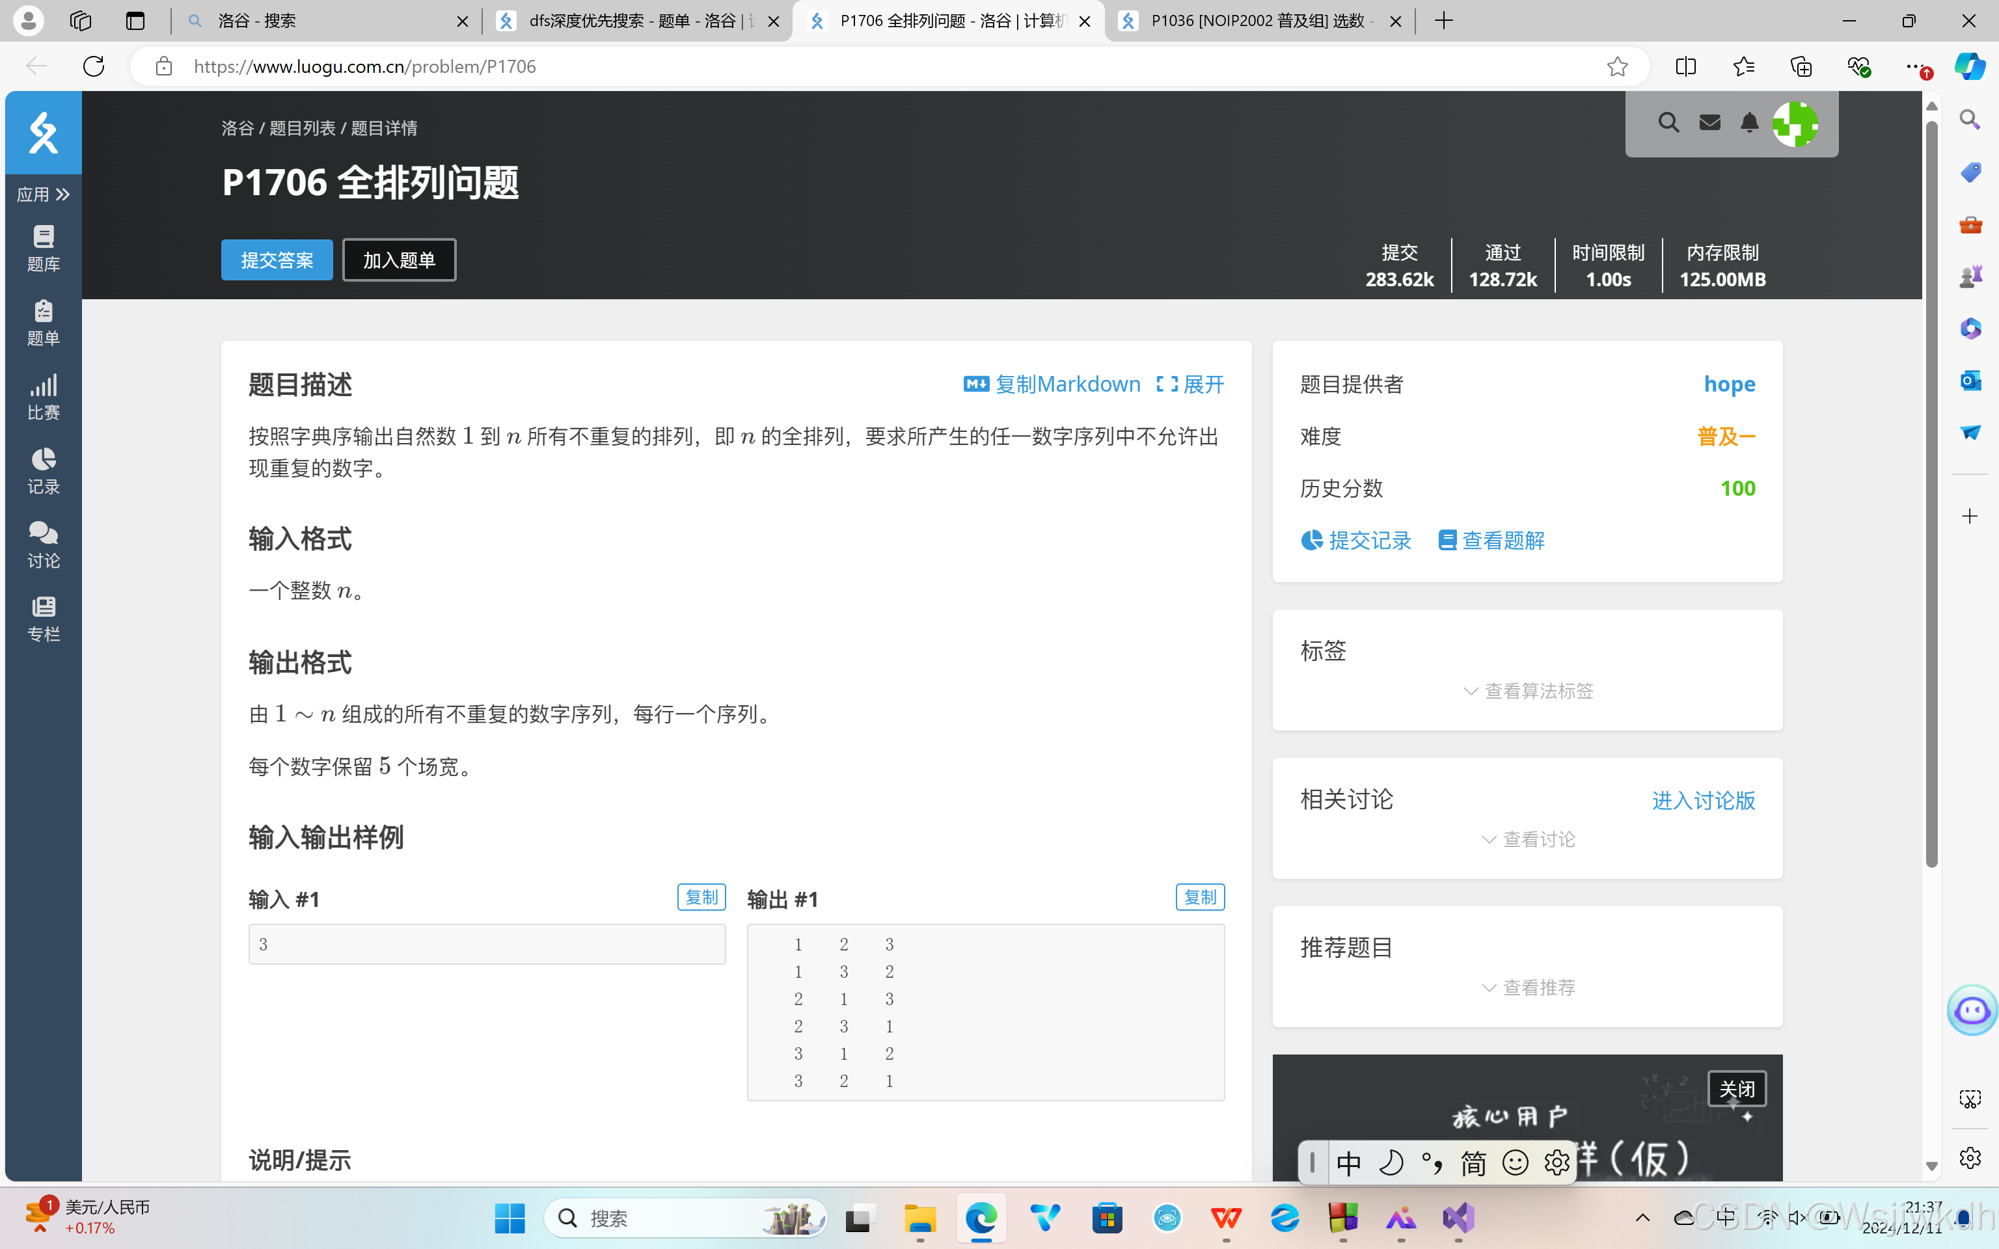The height and width of the screenshot is (1249, 1999).
Task: Toggle IME Chinese/English mode 中 button
Action: (x=1349, y=1163)
